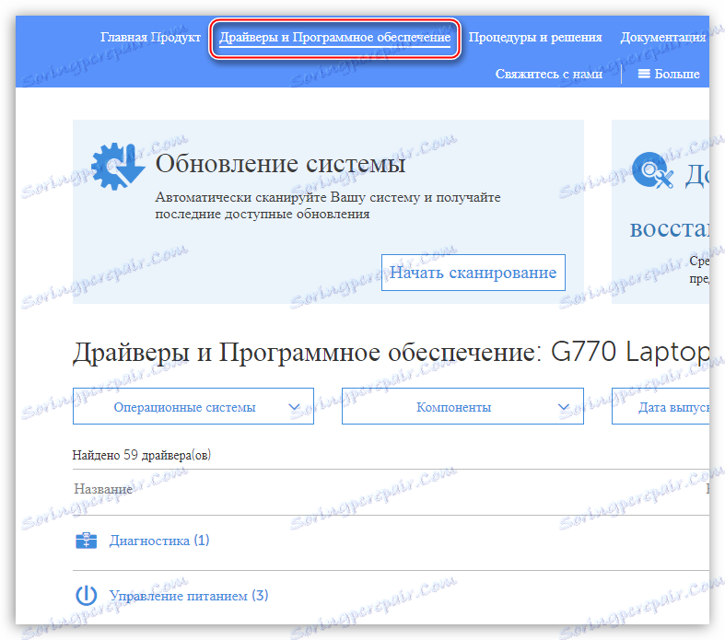The image size is (725, 640).
Task: Click the Начать сканирование button
Action: pyautogui.click(x=473, y=273)
